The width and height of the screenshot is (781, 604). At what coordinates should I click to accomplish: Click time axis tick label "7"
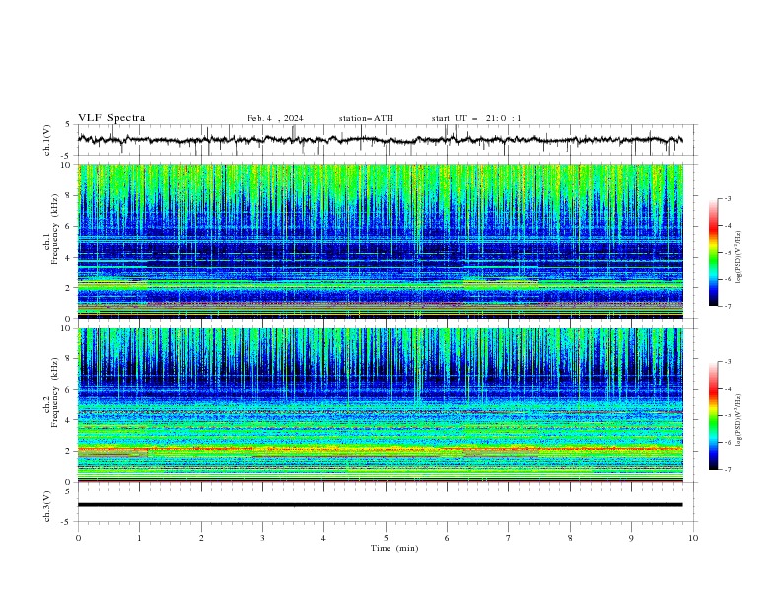pyautogui.click(x=509, y=538)
